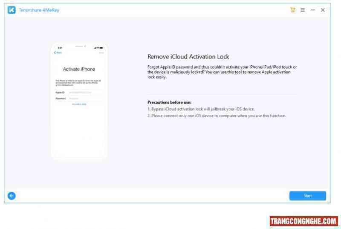Open the hamburger menu icon
Image resolution: width=341 pixels, height=229 pixels.
[303, 10]
